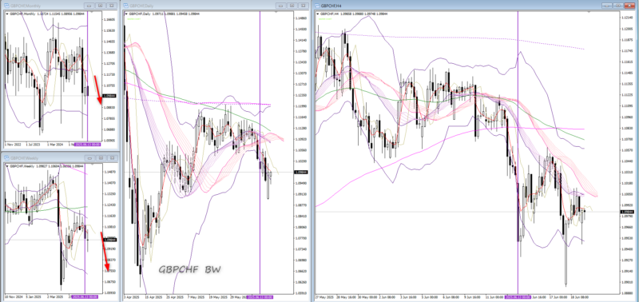Expand the GBPCHF,Monthly symbol arrow in chart corner

click(7, 14)
